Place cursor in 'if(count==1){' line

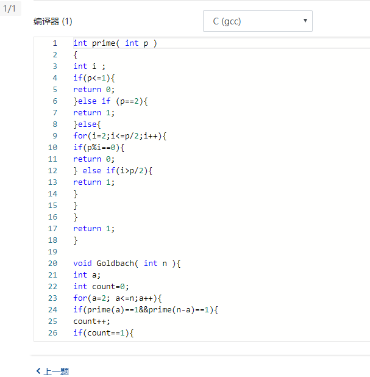click(103, 333)
